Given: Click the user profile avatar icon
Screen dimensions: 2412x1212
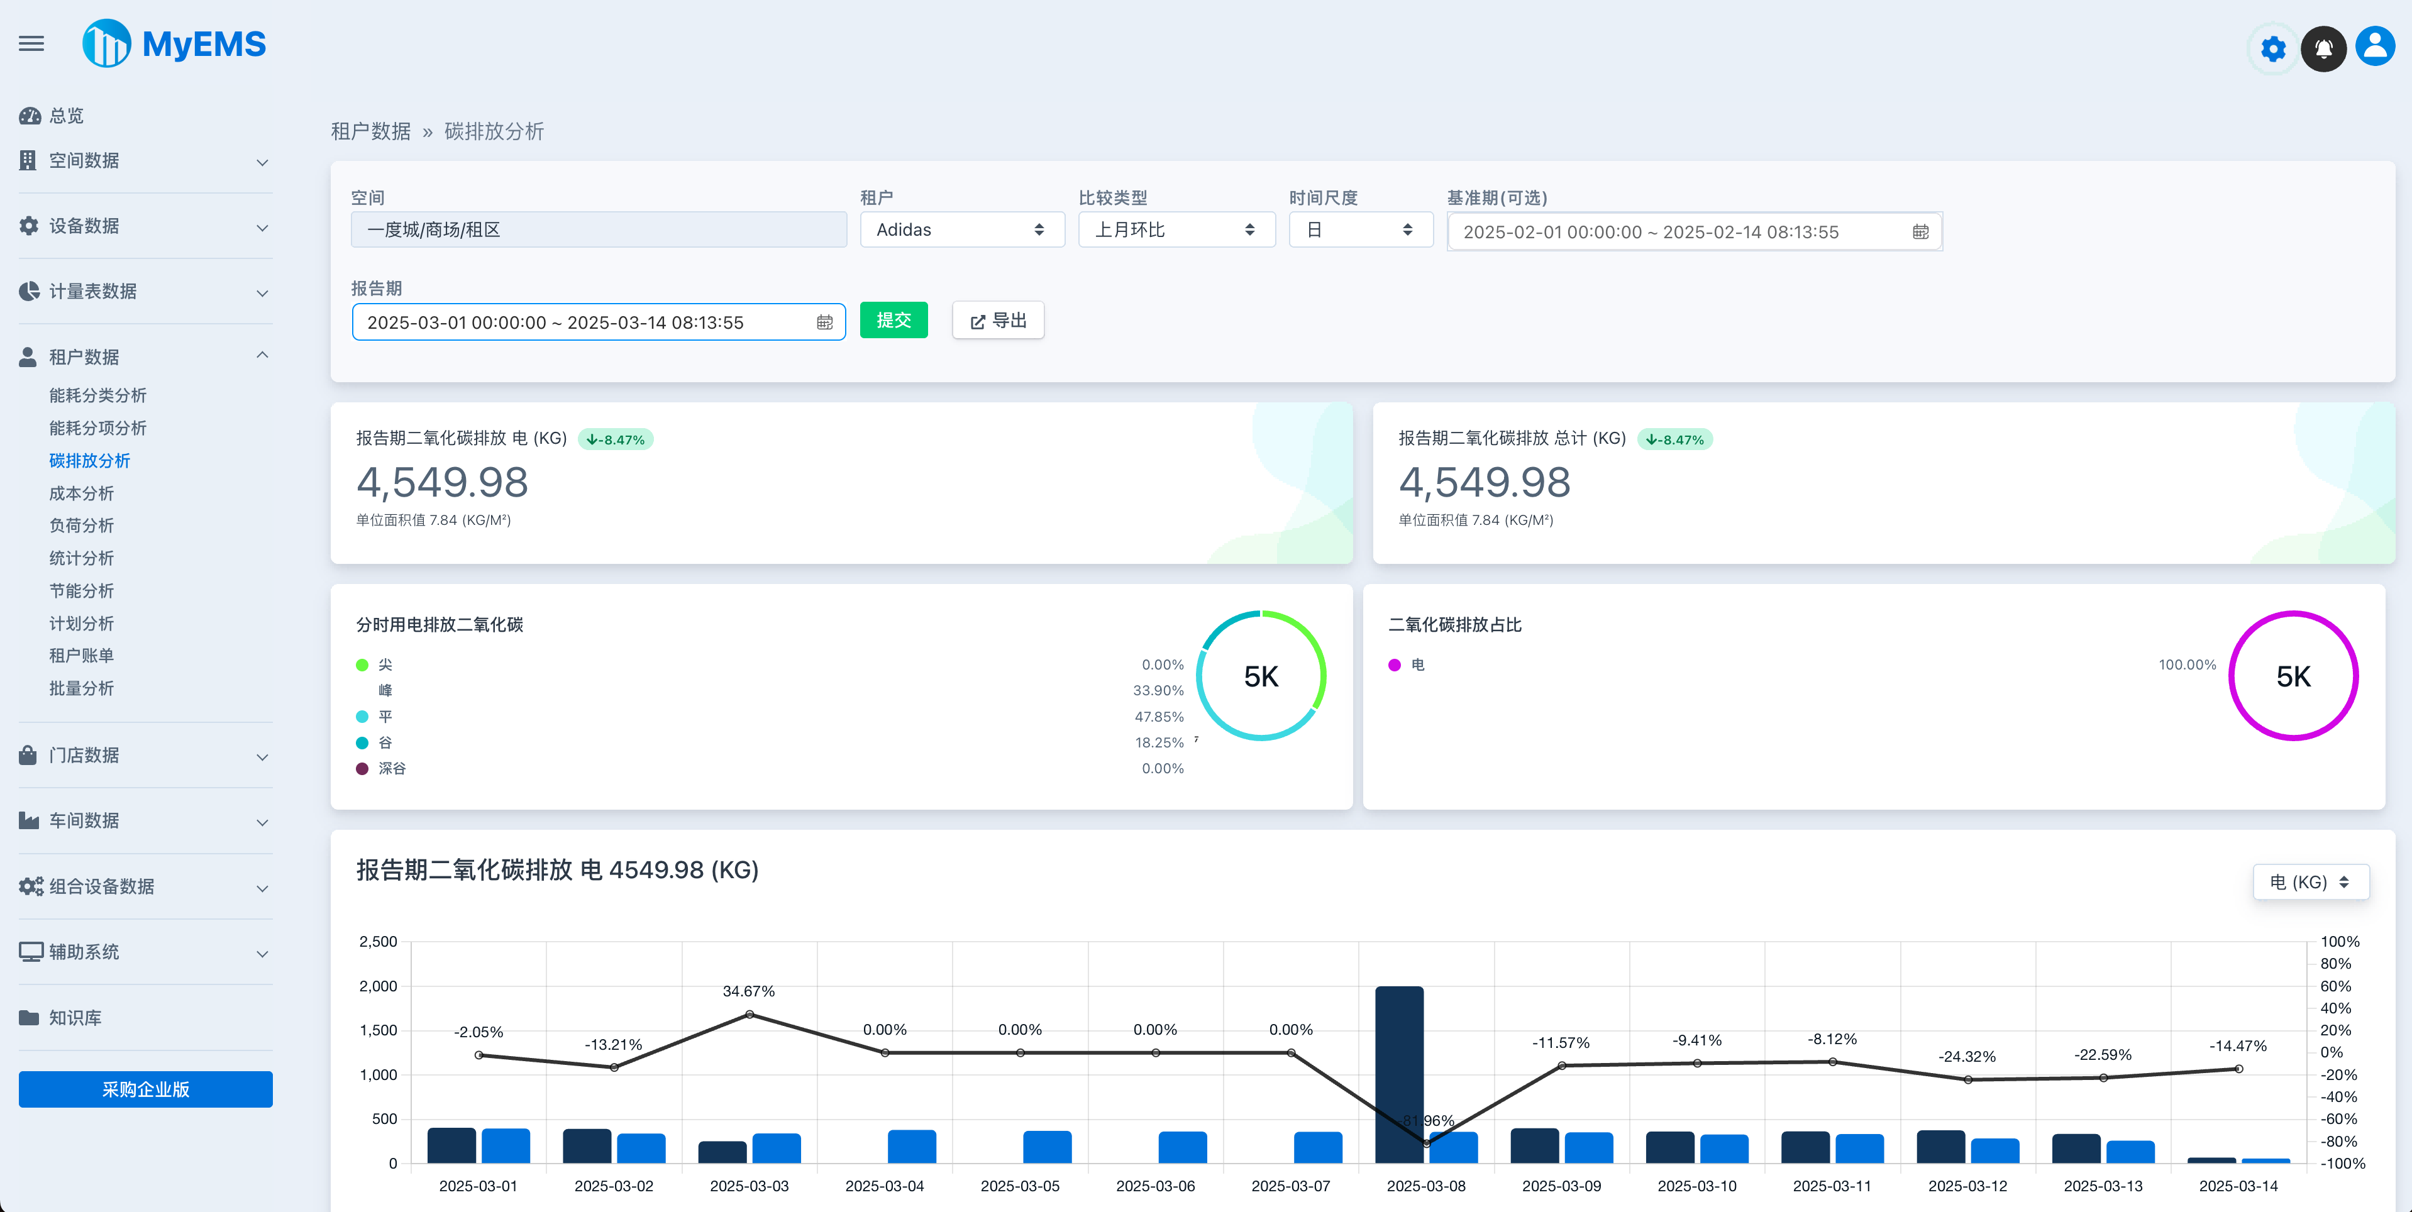Looking at the screenshot, I should click(x=2374, y=47).
